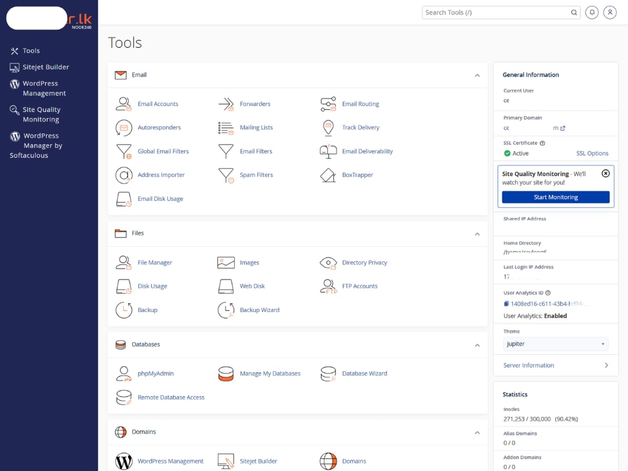Click the Manage My Databases link text

click(270, 374)
